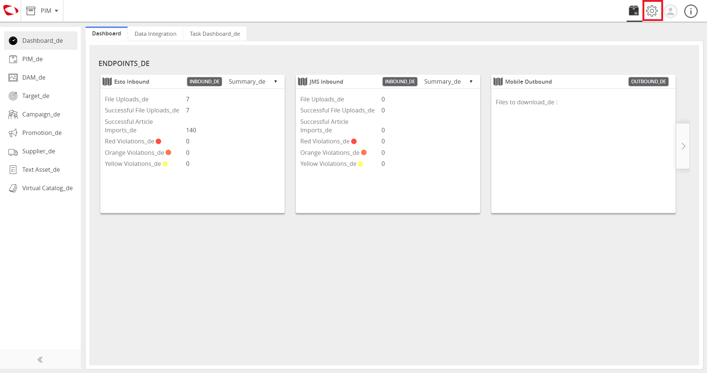Open JMS Inbound Summary_de dropdown

click(x=448, y=81)
